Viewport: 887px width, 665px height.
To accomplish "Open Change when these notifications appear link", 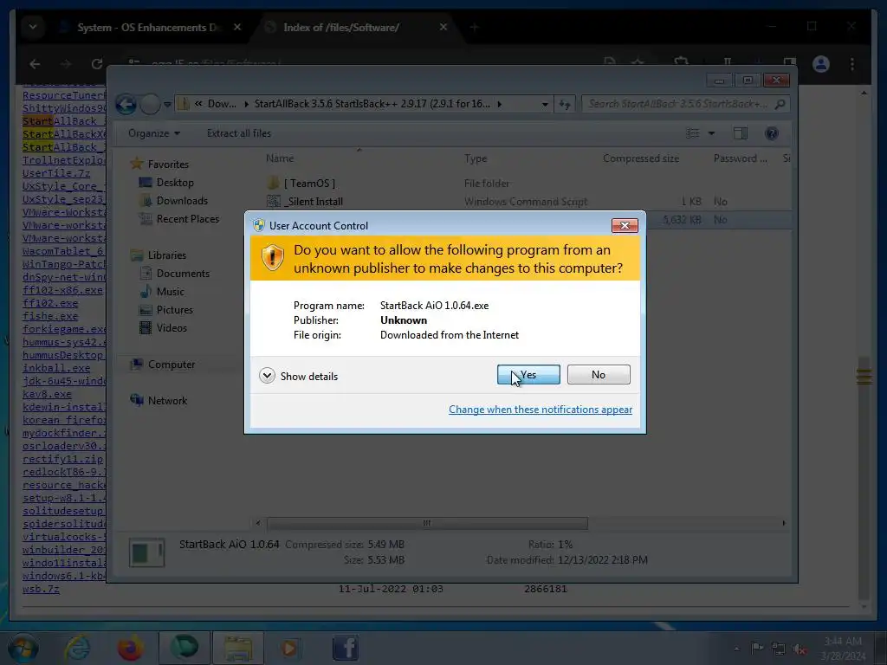I will (x=541, y=410).
